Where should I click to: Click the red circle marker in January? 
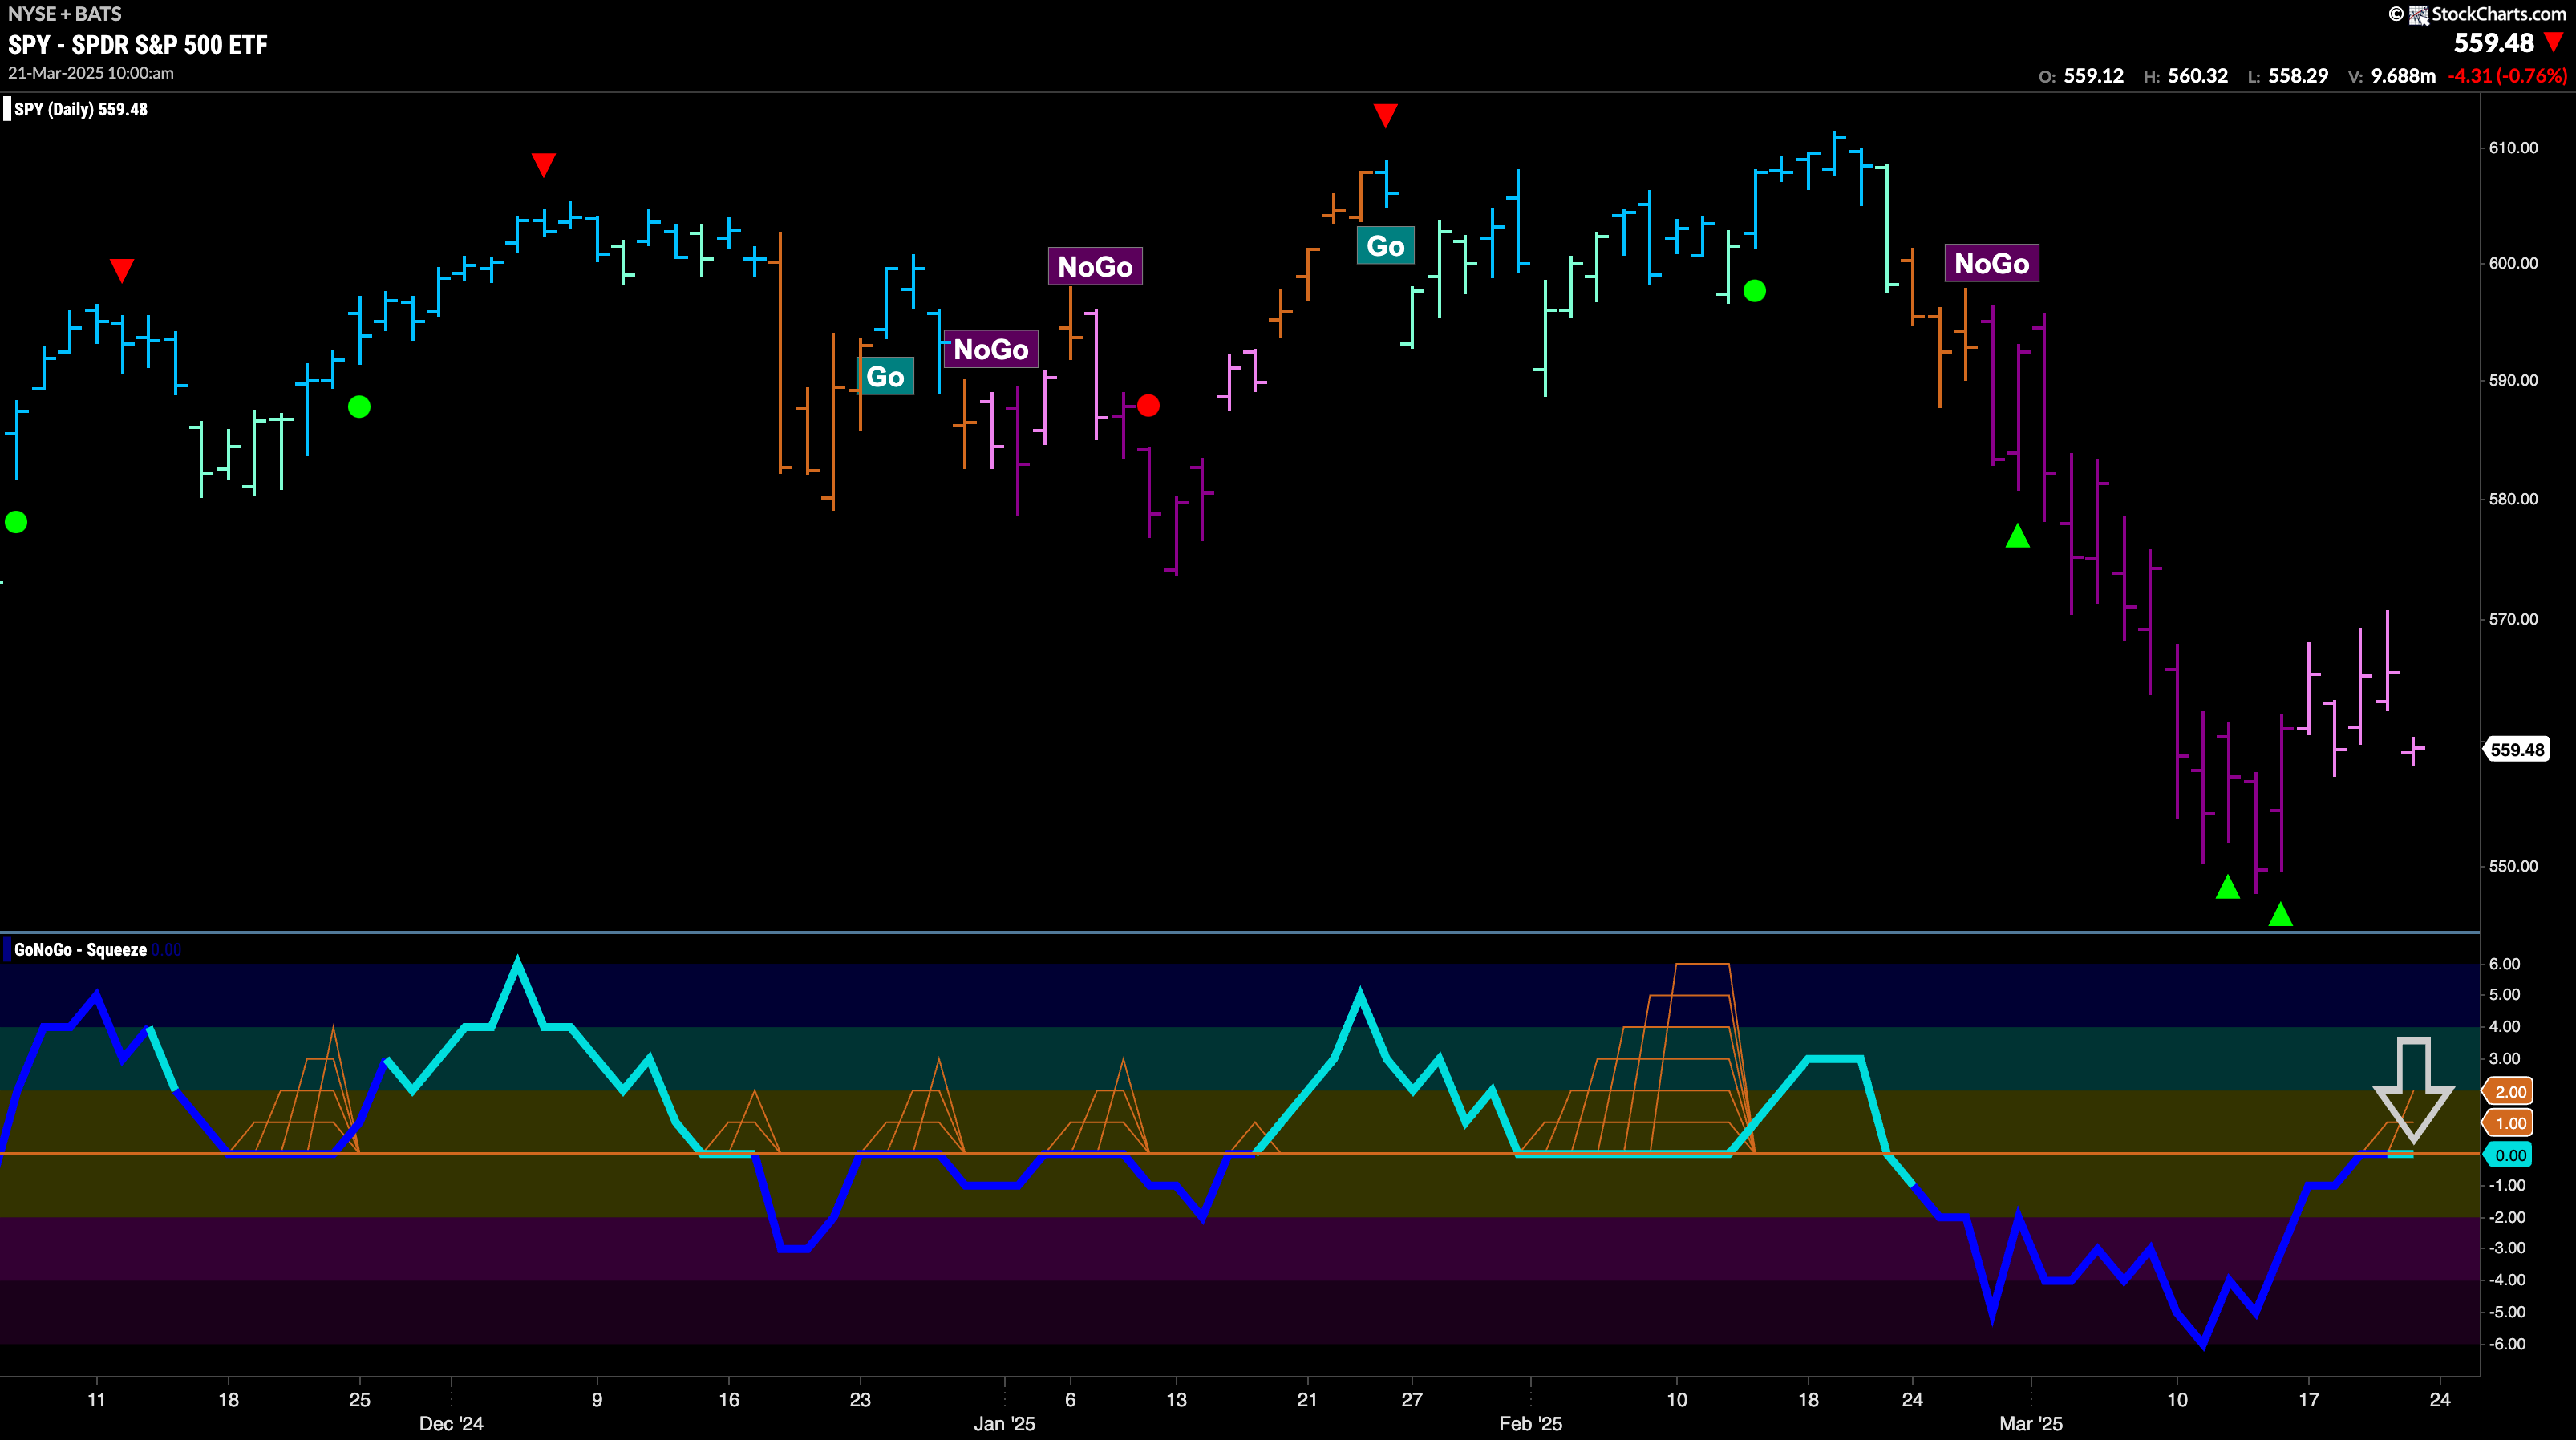(1148, 405)
